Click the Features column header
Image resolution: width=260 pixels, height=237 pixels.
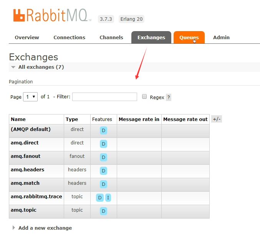(x=102, y=119)
